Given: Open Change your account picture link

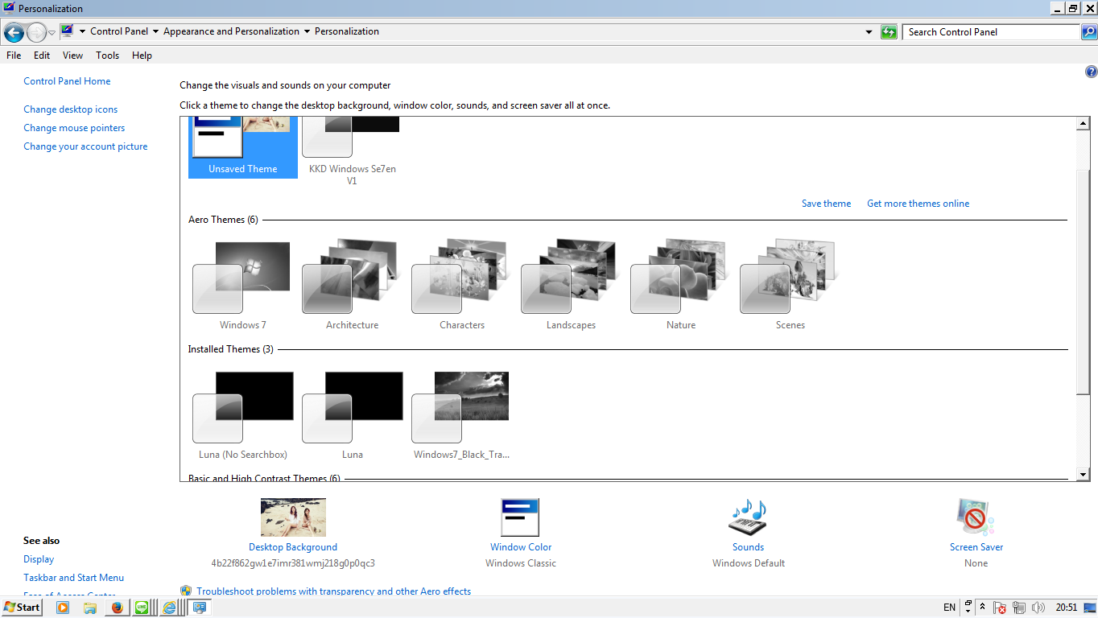Looking at the screenshot, I should pyautogui.click(x=85, y=146).
